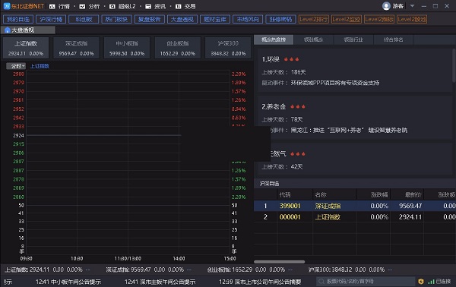
Task: Click the blue 上证指数 chart label link
Action: click(x=40, y=66)
